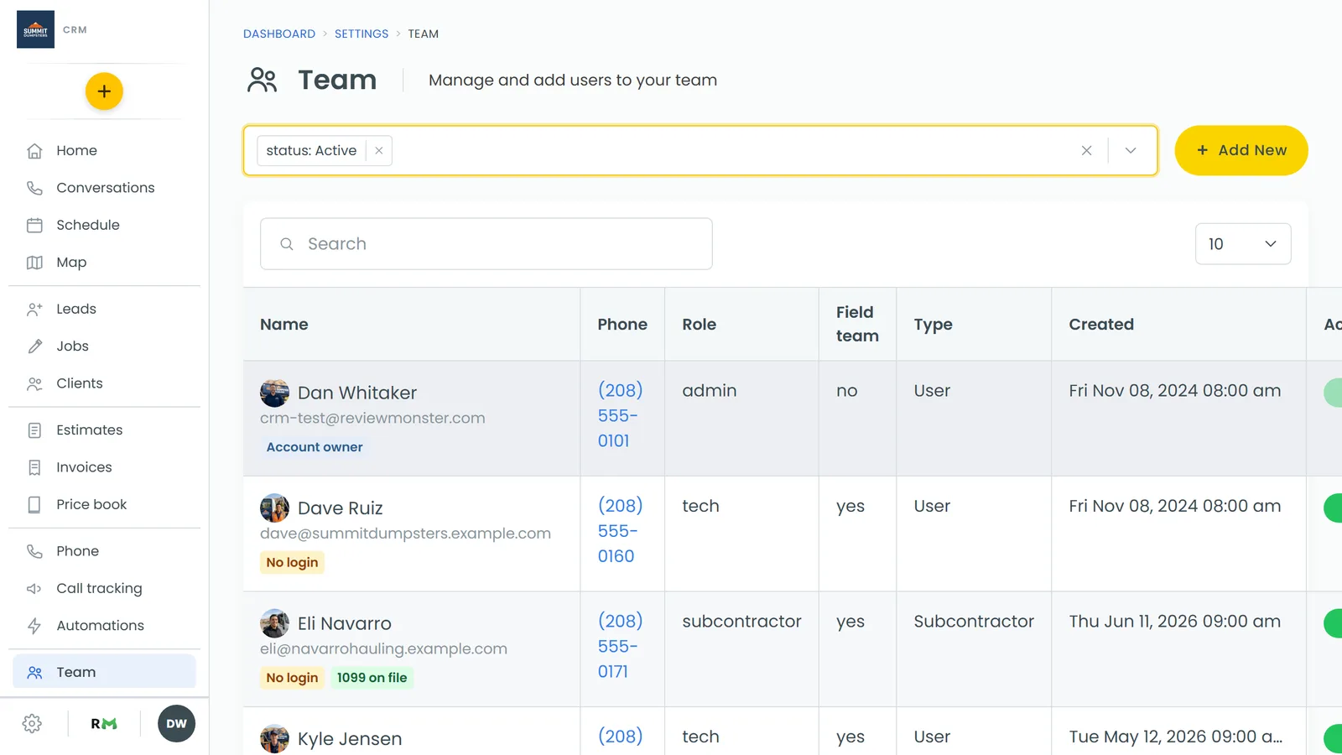
Task: Click Dave Ruiz phone (208) 555-0160
Action: click(x=620, y=531)
